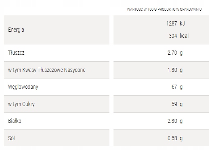Click the kcal unit text
Screen dimensions: 209x150
pyautogui.click(x=184, y=36)
